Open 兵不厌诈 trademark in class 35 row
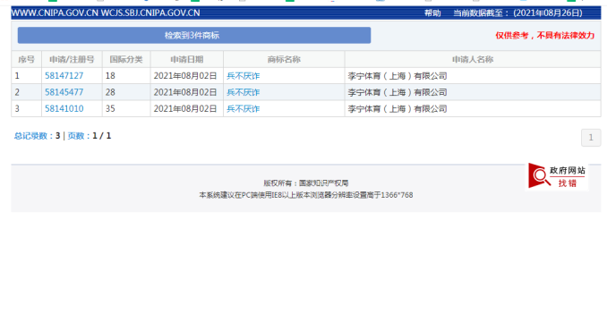The image size is (607, 323). [244, 108]
